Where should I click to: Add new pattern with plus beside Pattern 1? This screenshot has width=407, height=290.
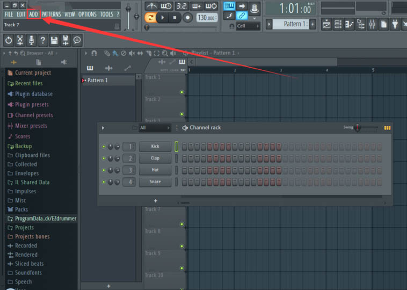click(313, 24)
